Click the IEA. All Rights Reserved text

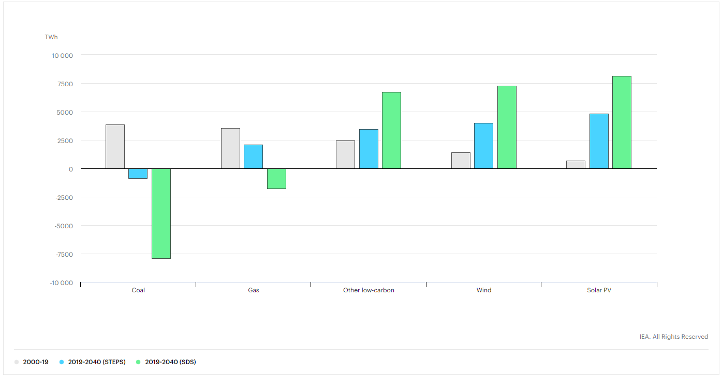tap(673, 337)
